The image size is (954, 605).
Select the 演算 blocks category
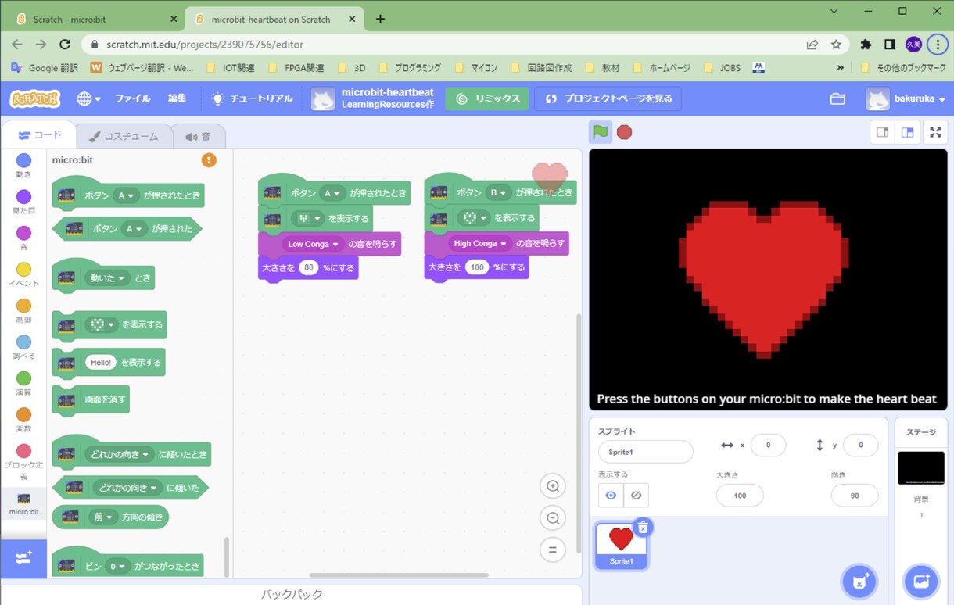click(x=23, y=383)
